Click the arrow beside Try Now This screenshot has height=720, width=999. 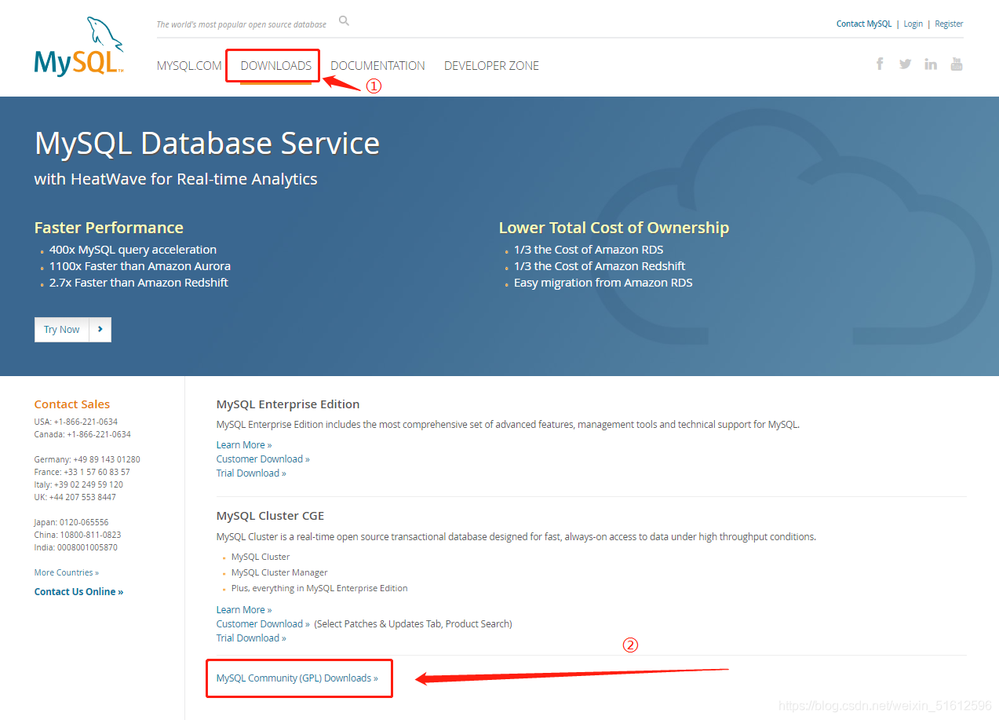click(x=100, y=330)
